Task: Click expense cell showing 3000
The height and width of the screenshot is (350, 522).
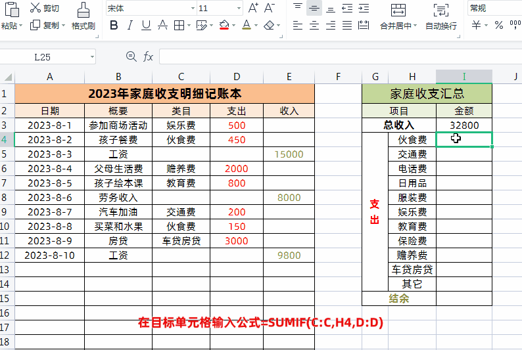Action: [237, 240]
